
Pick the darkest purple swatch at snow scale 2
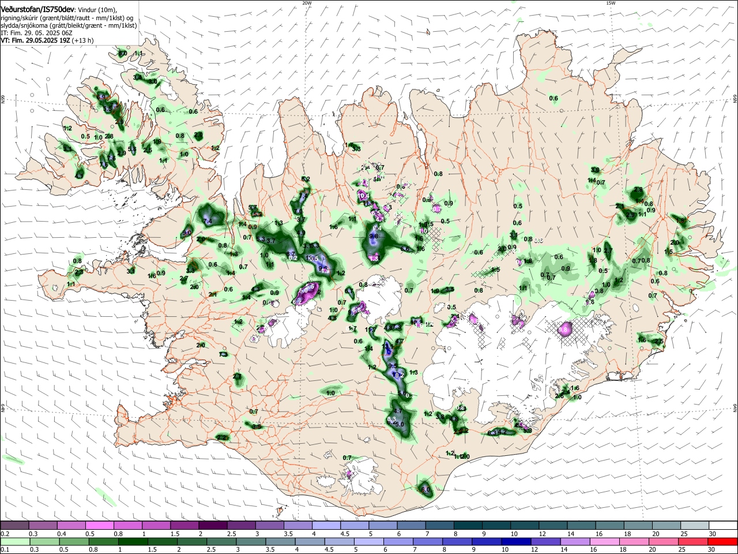click(212, 526)
